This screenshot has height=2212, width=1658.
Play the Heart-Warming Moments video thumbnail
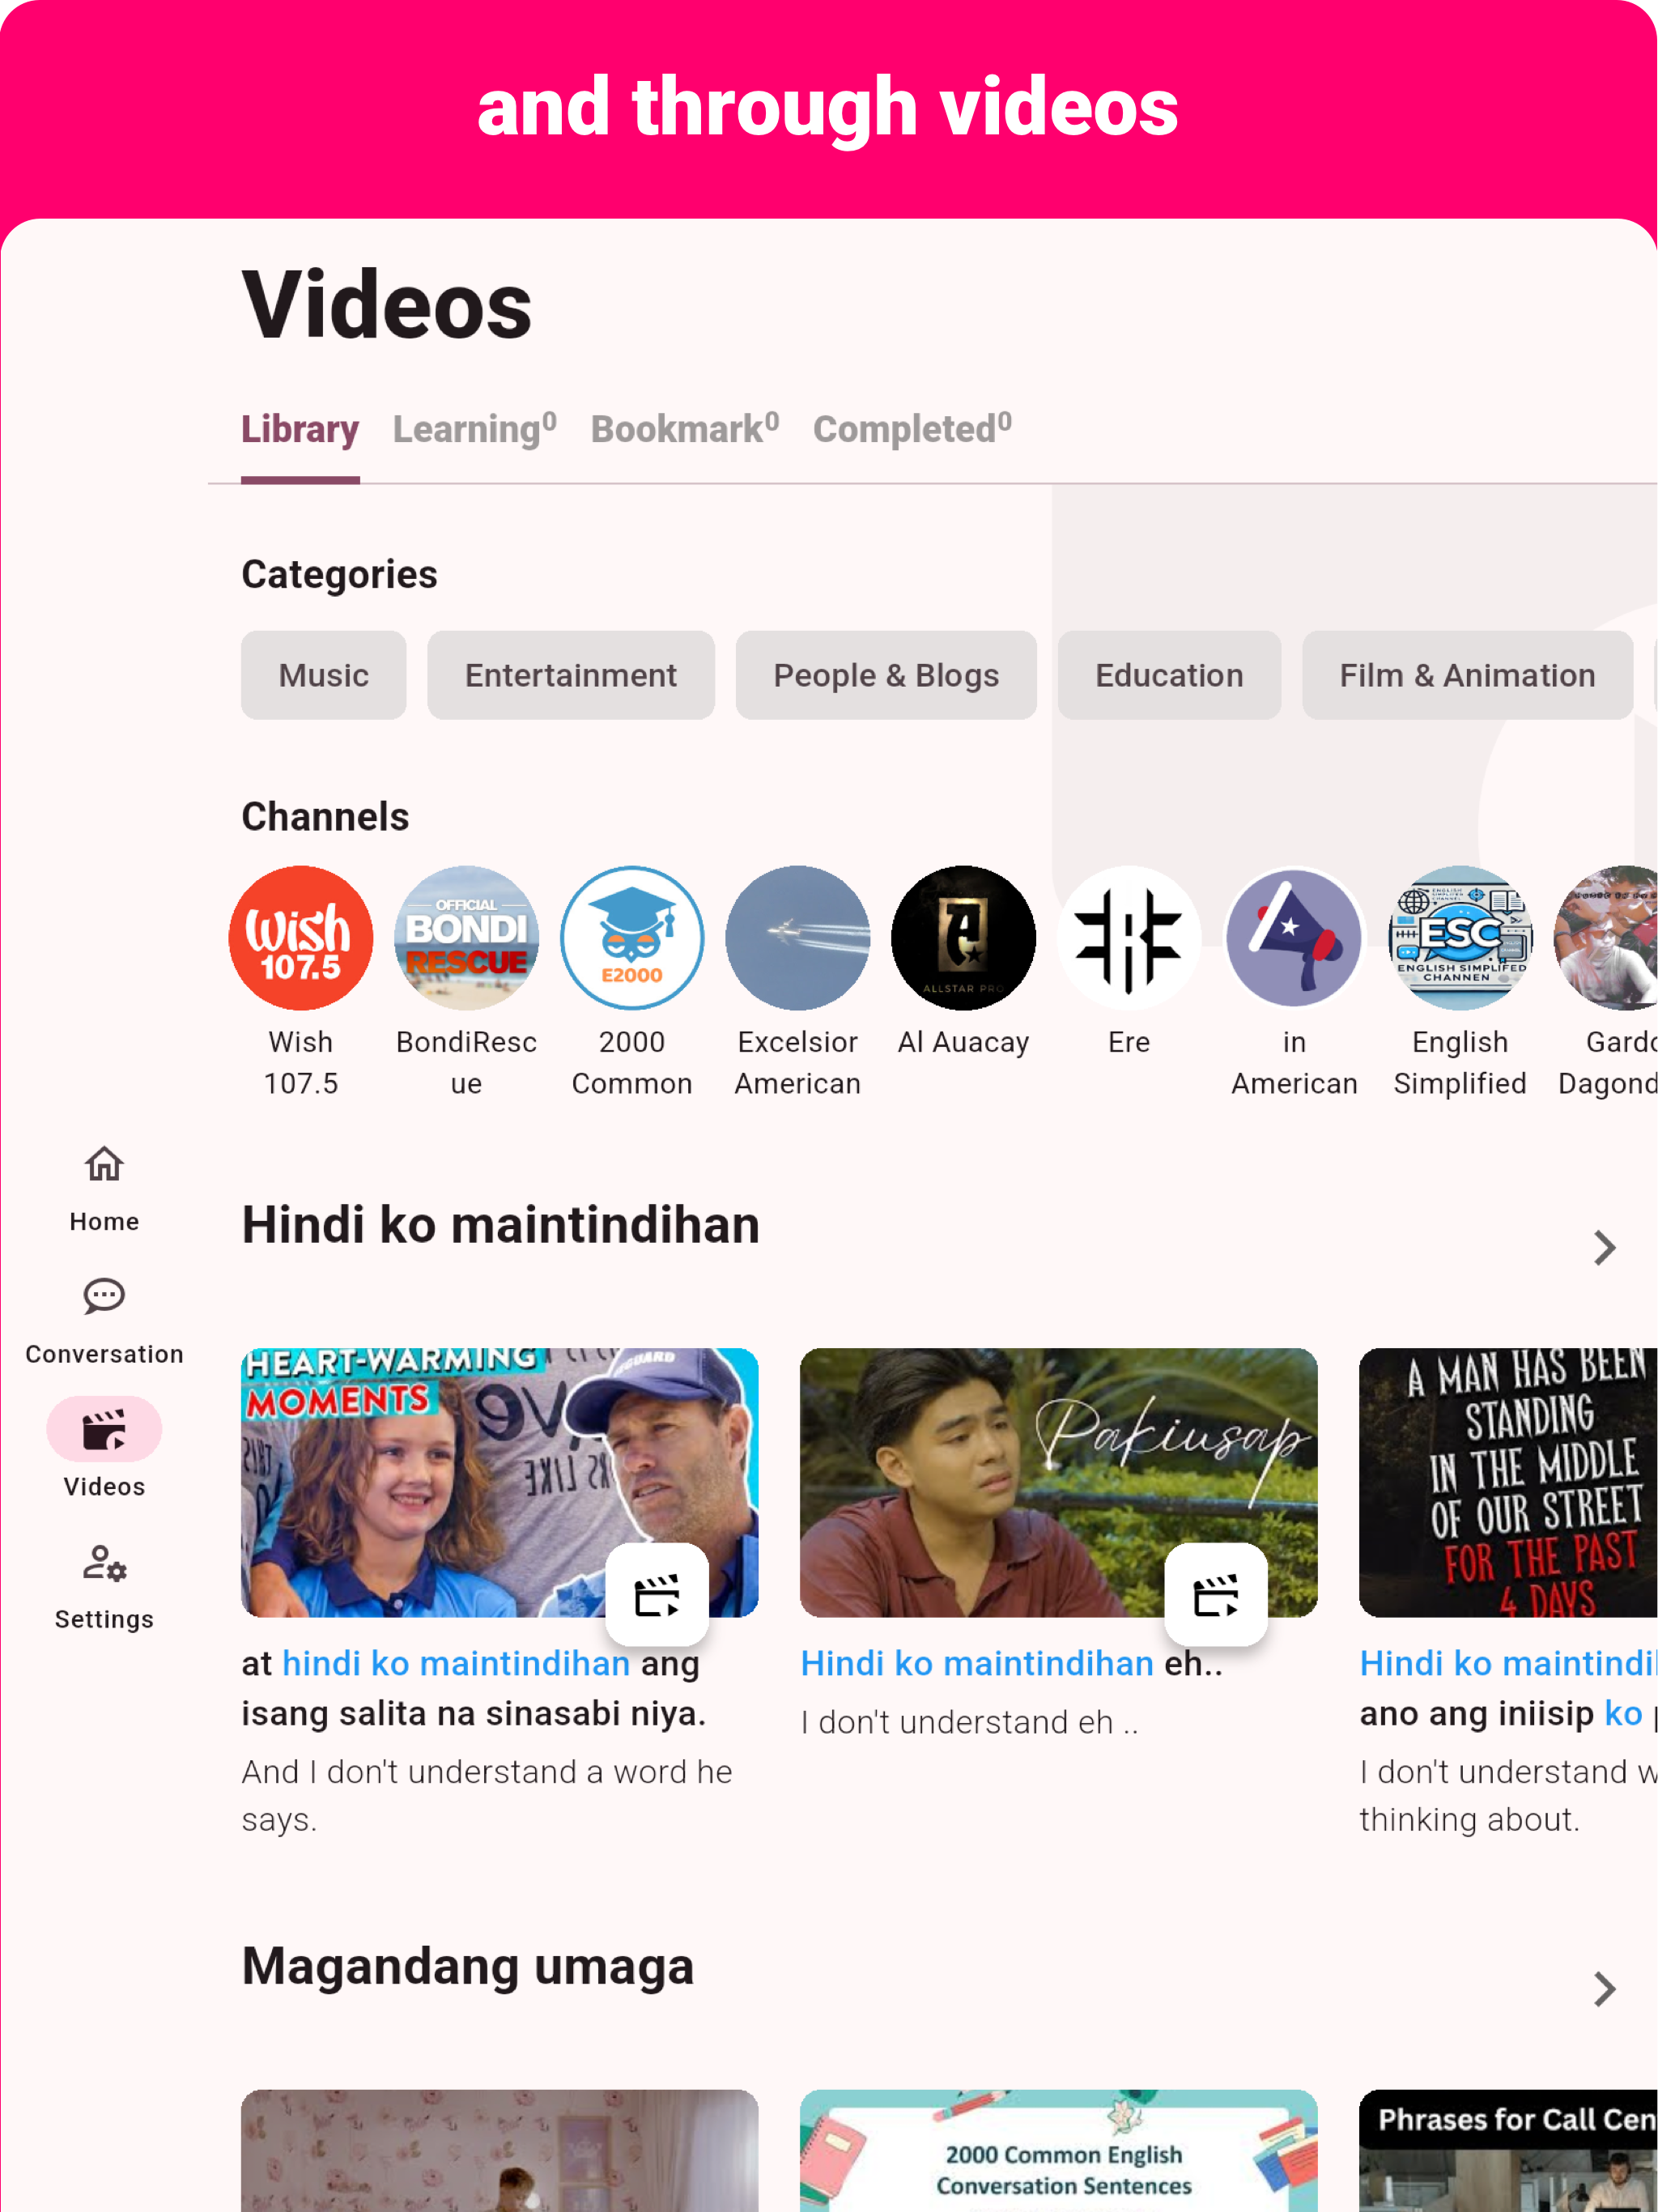(x=500, y=1482)
